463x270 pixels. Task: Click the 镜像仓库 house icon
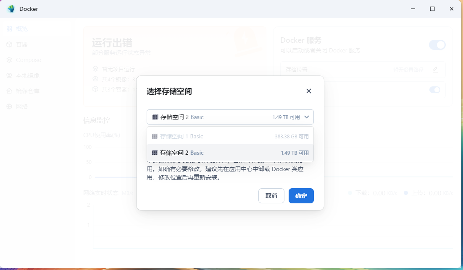9,91
